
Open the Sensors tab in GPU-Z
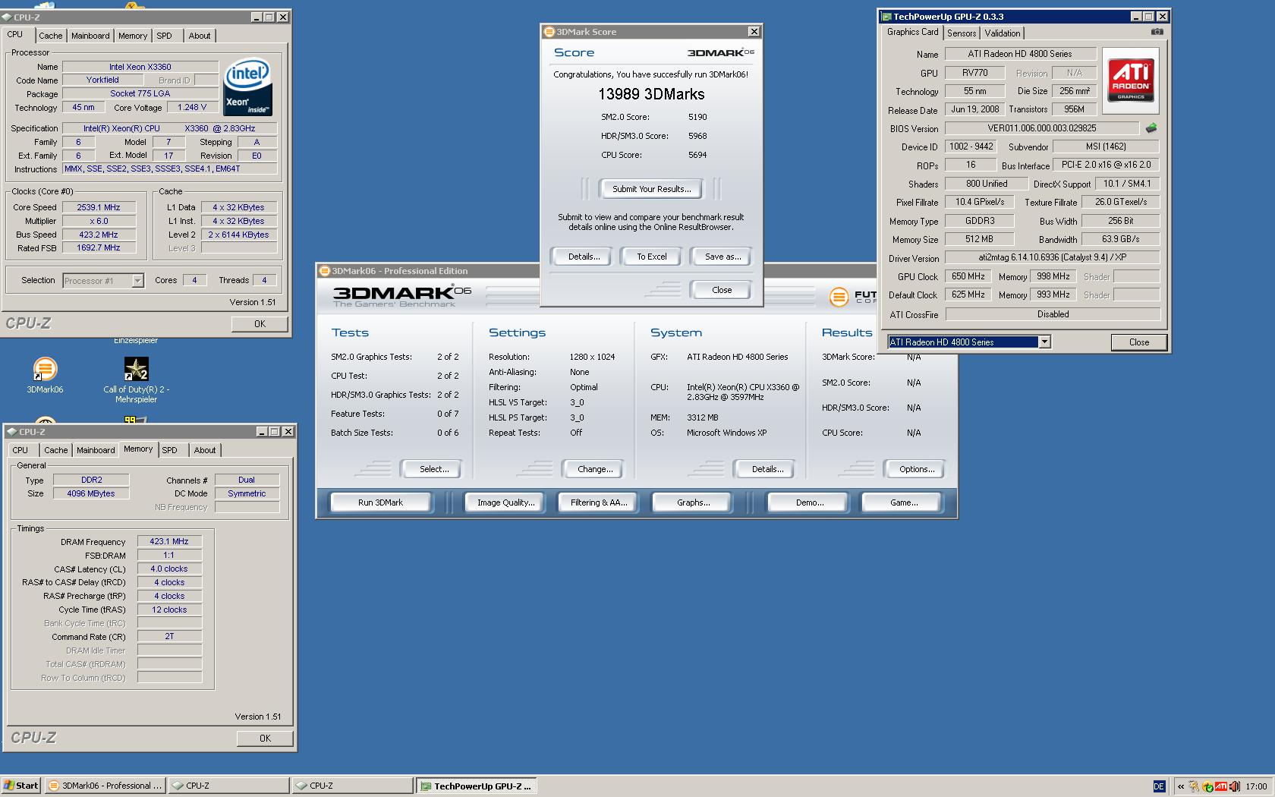coord(962,33)
